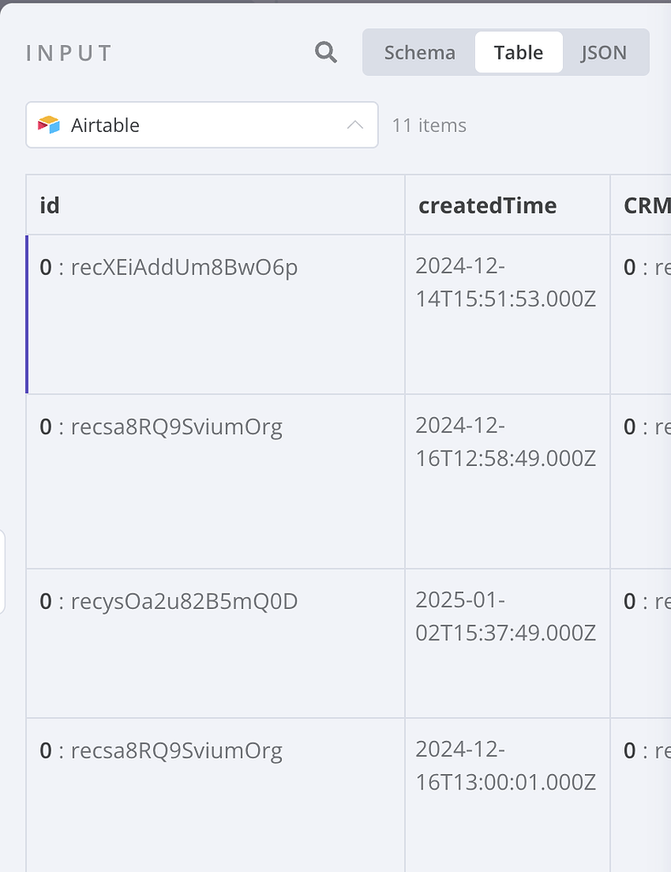This screenshot has height=872, width=671.
Task: Click the INPUT panel heading
Action: [67, 52]
